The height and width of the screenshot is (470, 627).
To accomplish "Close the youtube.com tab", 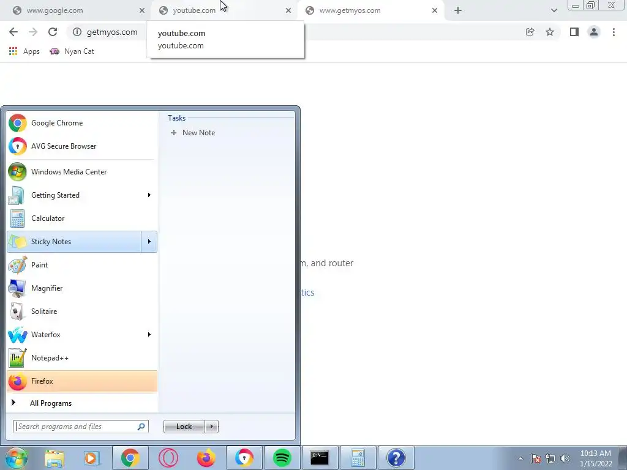I will pyautogui.click(x=288, y=10).
